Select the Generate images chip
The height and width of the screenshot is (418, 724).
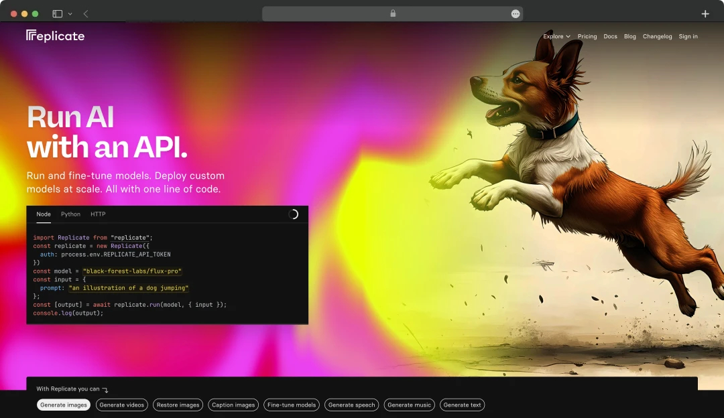click(x=63, y=405)
